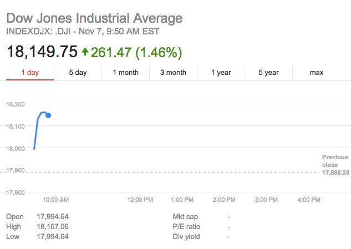Click the 10:00 AM axis label
The width and height of the screenshot is (351, 249).
click(x=56, y=200)
